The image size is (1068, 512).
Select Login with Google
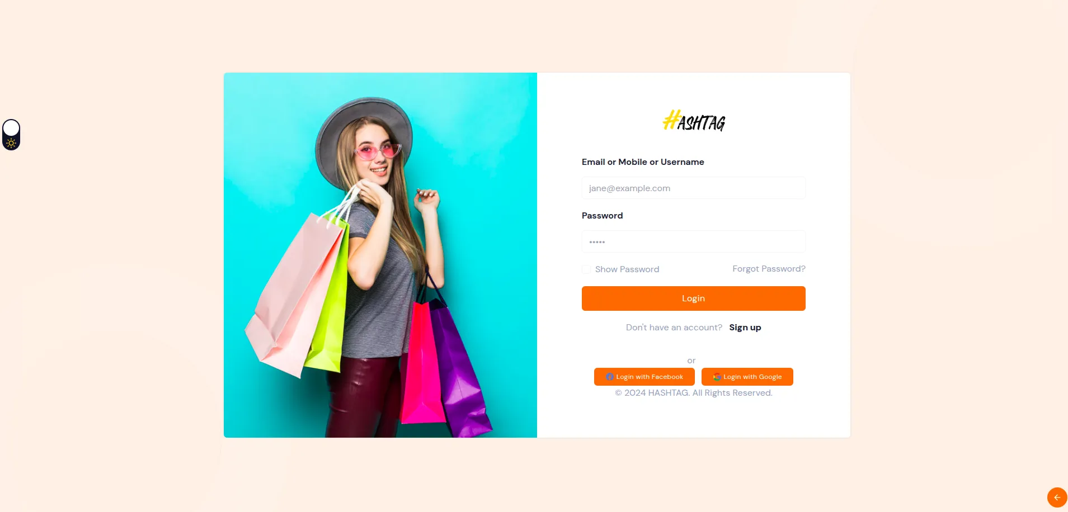(747, 377)
